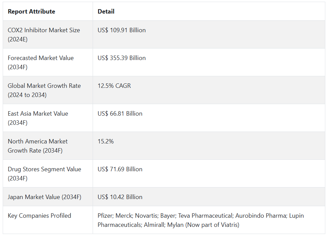This screenshot has width=328, height=235.
Task: Click the US$ 66.81 Billion value
Action: pos(120,114)
